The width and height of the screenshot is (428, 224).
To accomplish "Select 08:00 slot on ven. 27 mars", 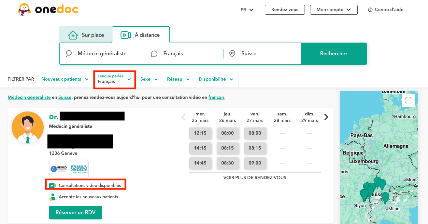I will (x=255, y=133).
